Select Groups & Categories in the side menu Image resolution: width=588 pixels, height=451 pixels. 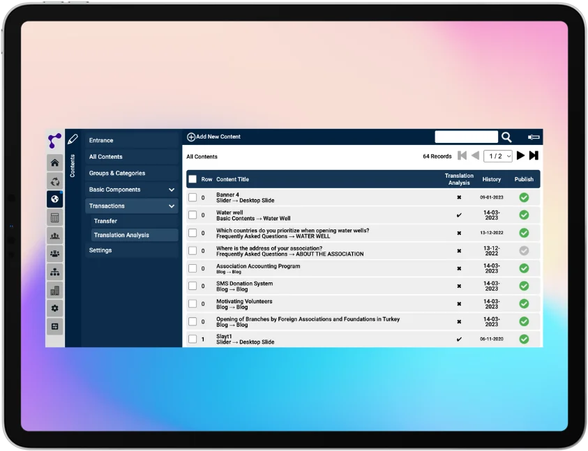pos(116,173)
